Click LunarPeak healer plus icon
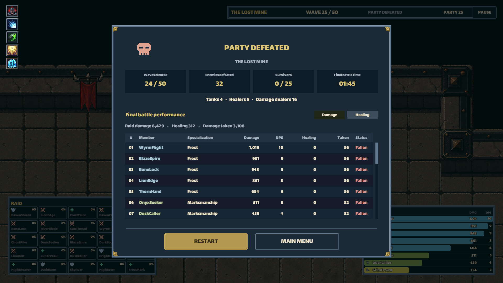The height and width of the screenshot is (283, 503). tap(43, 251)
